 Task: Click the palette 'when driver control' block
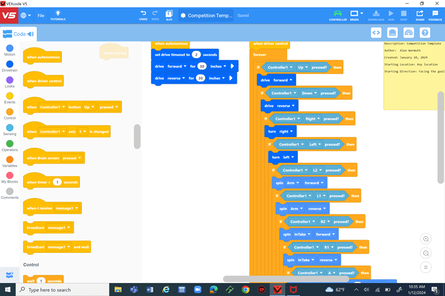point(43,79)
